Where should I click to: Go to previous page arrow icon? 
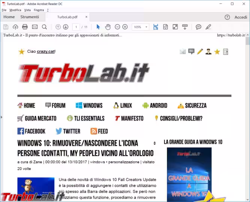point(58,27)
